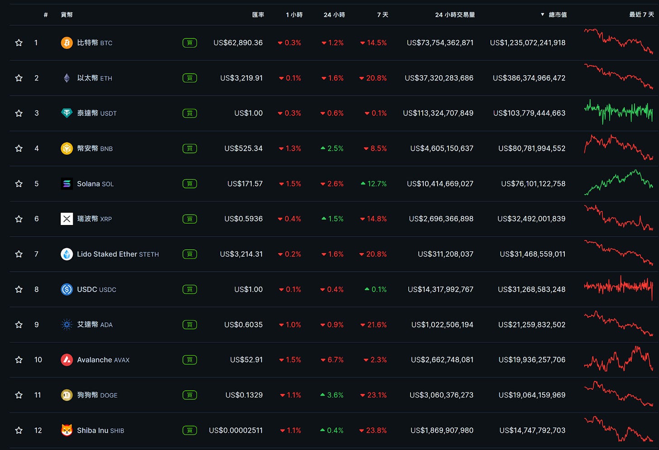This screenshot has height=450, width=659.
Task: Sort by 匯率 column header
Action: (258, 14)
